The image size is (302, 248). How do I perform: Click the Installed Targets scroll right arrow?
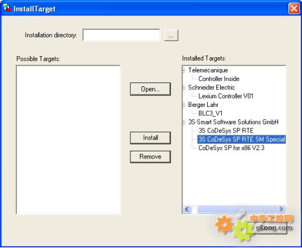tap(281, 209)
